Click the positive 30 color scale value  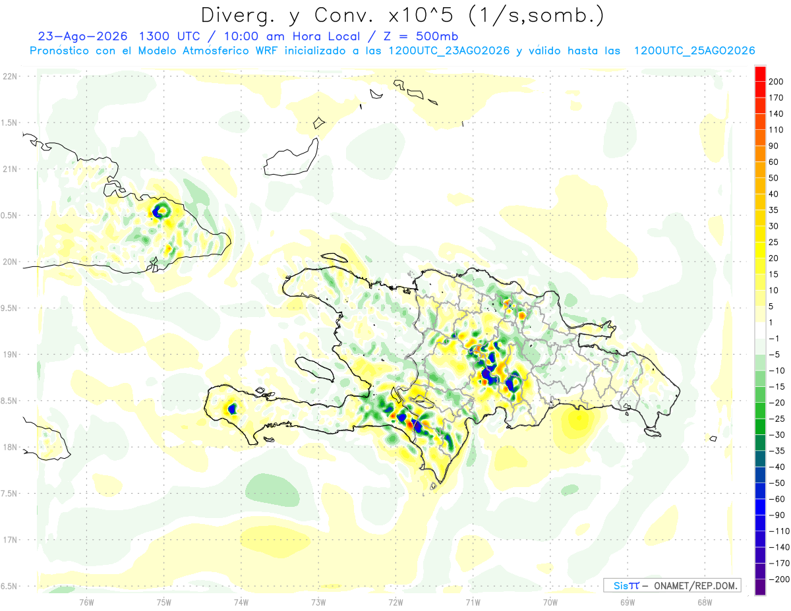tap(774, 226)
